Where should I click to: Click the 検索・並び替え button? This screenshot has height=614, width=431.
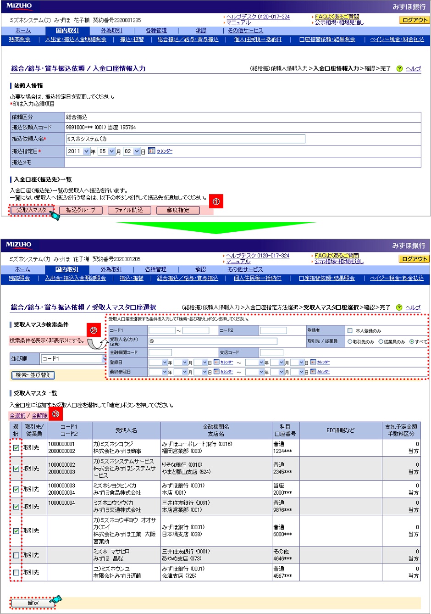click(x=33, y=375)
